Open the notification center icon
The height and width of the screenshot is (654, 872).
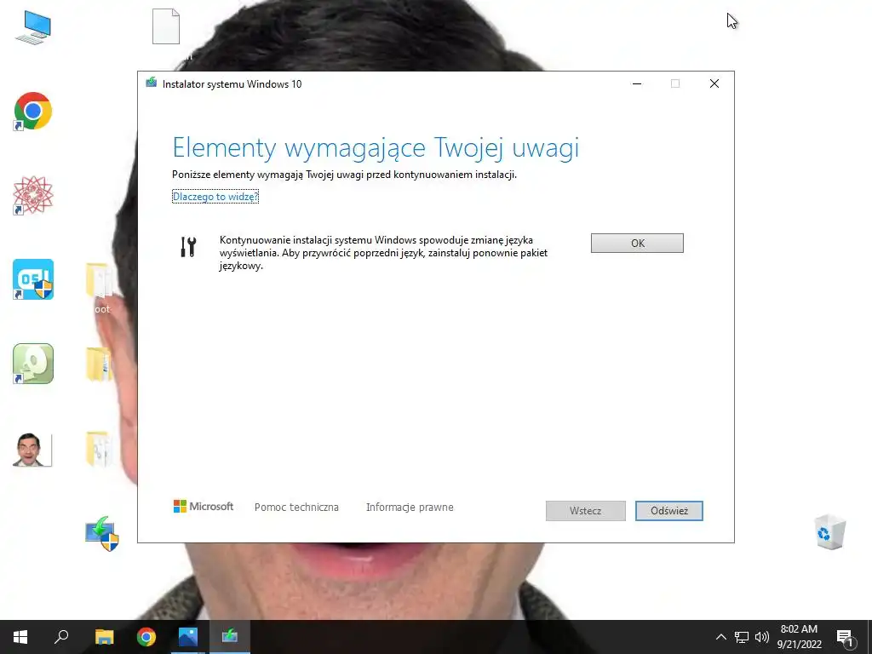pyautogui.click(x=846, y=637)
